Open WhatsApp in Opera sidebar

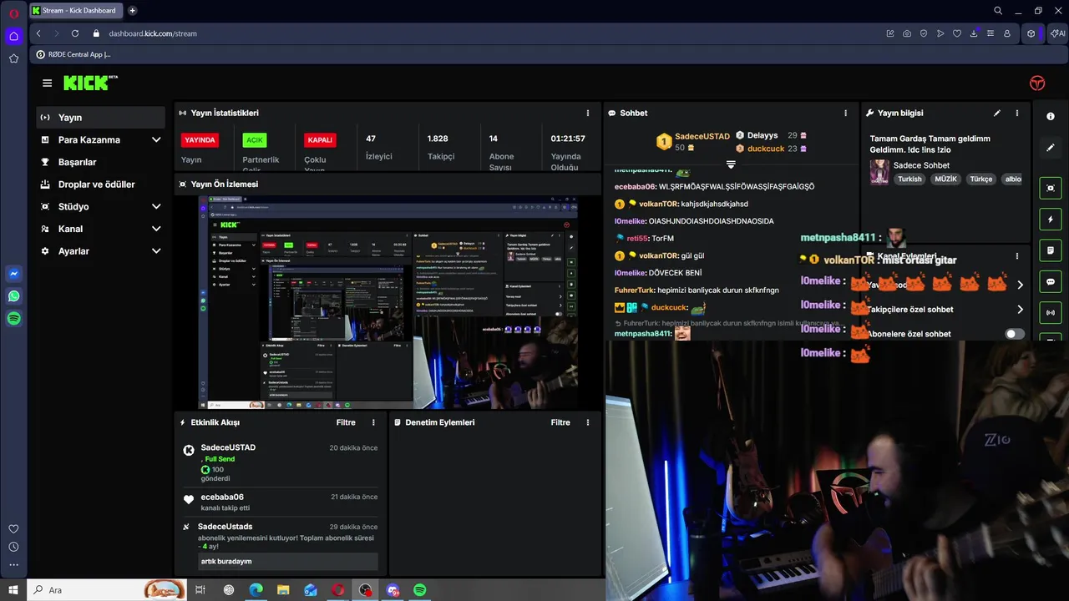click(x=13, y=296)
